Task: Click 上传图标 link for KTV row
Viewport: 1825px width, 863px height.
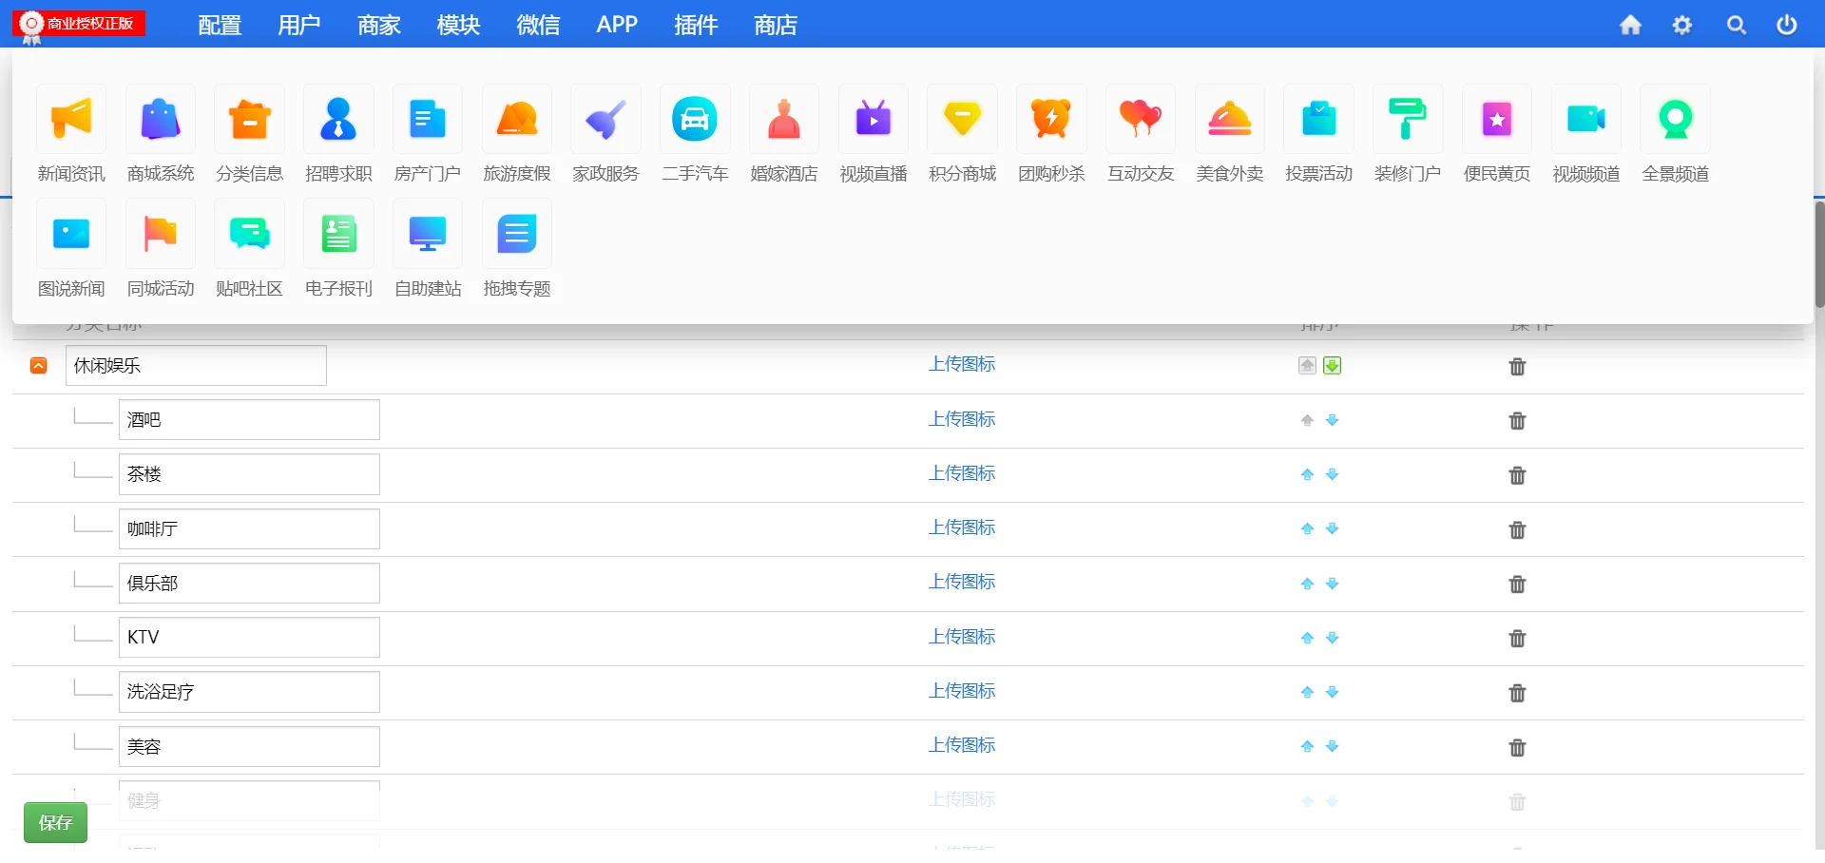Action: click(x=961, y=637)
